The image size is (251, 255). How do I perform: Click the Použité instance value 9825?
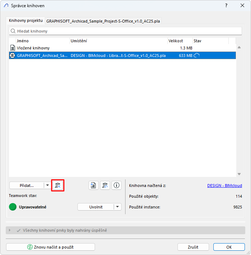tap(238, 207)
